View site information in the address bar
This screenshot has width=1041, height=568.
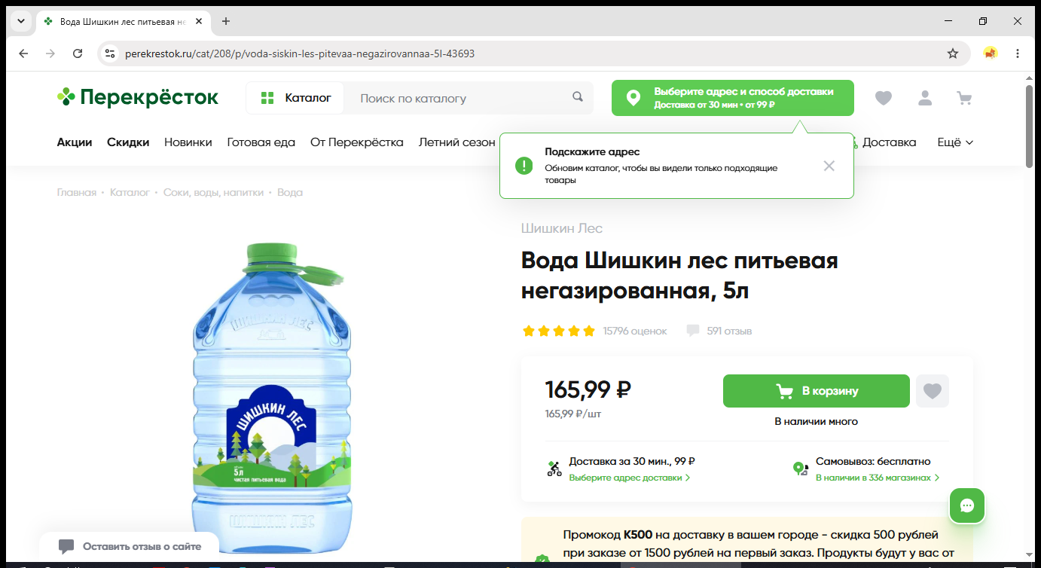(110, 53)
